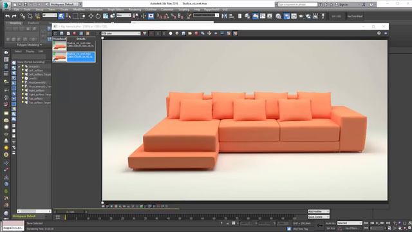
Task: Select the Rectangular Selection Region tool
Action: click(76, 16)
